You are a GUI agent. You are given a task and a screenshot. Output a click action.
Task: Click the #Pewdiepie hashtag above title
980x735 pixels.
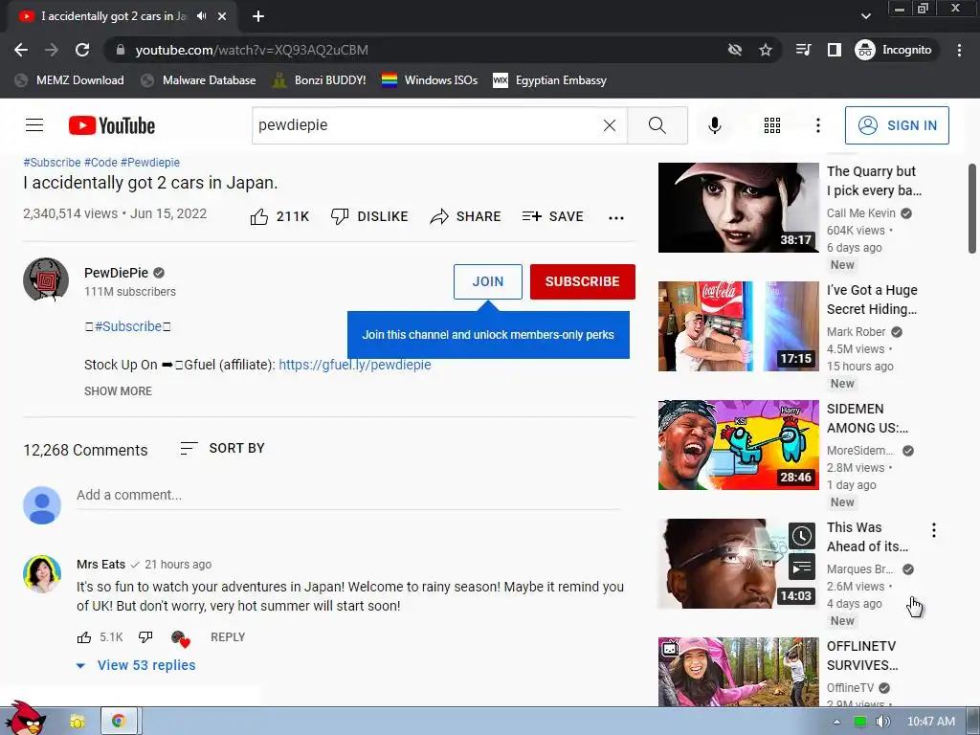pos(150,163)
